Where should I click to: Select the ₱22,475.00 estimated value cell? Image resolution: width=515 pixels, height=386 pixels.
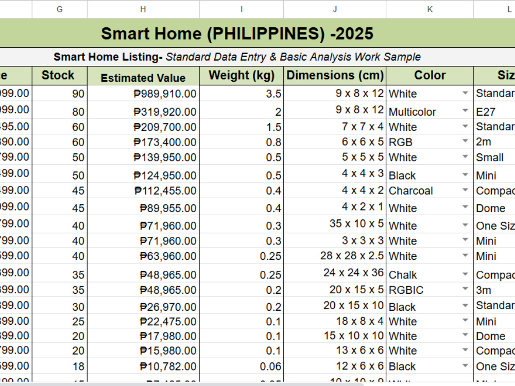(x=143, y=321)
